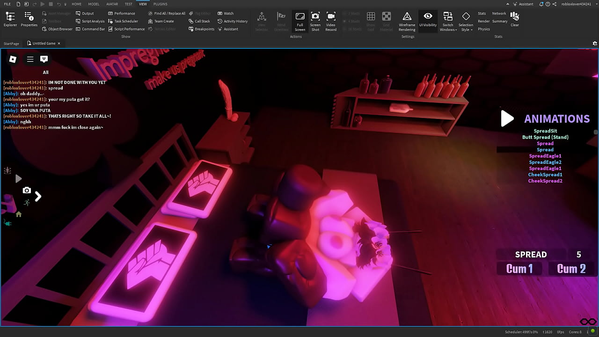The height and width of the screenshot is (337, 599).
Task: Open the FILE menu
Action: click(x=7, y=4)
